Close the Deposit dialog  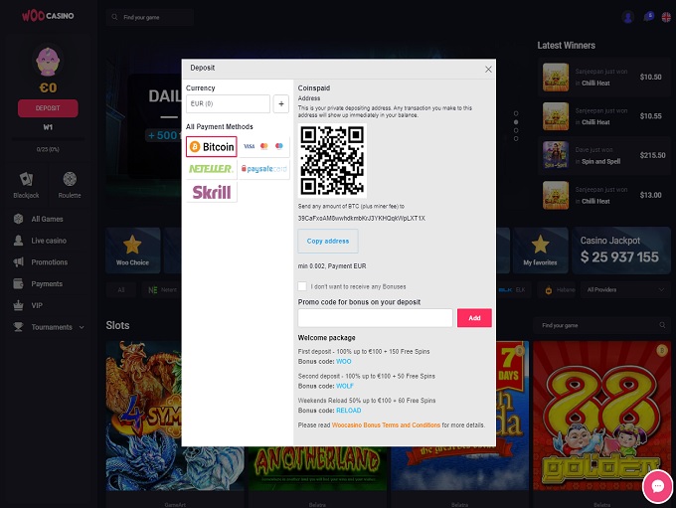[488, 69]
